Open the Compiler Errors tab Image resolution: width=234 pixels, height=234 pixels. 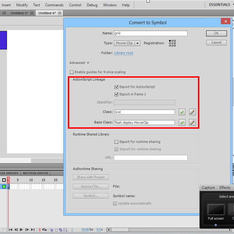tap(9, 173)
